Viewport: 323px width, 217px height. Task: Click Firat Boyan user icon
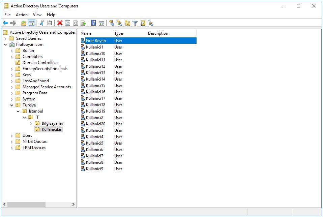coord(83,40)
